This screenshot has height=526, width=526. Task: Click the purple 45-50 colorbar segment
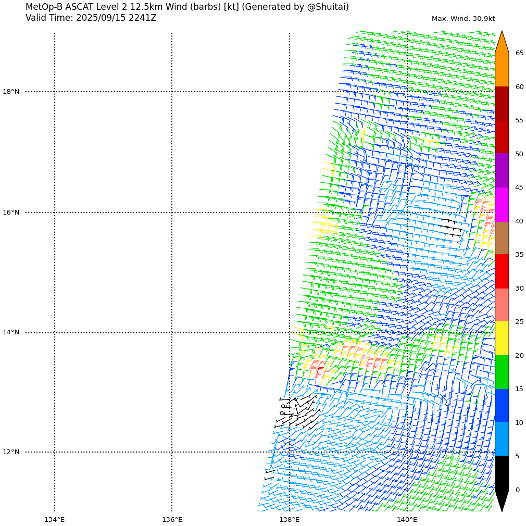(502, 170)
